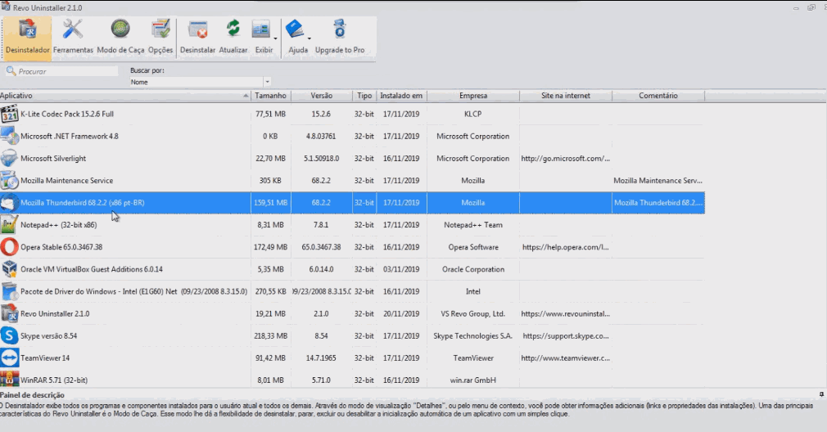Click the Revo Uninstaller title bar icon

pos(5,7)
